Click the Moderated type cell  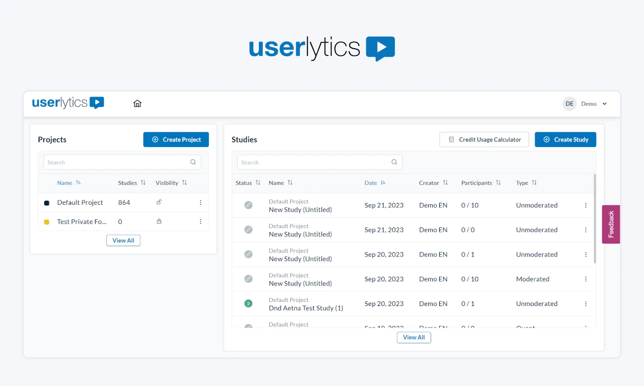point(533,279)
